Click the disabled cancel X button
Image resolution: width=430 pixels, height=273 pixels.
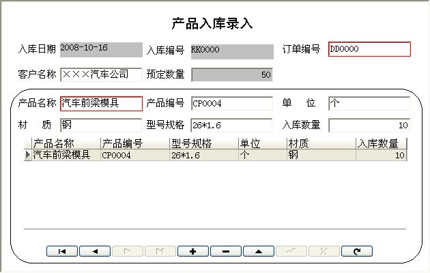pos(324,251)
